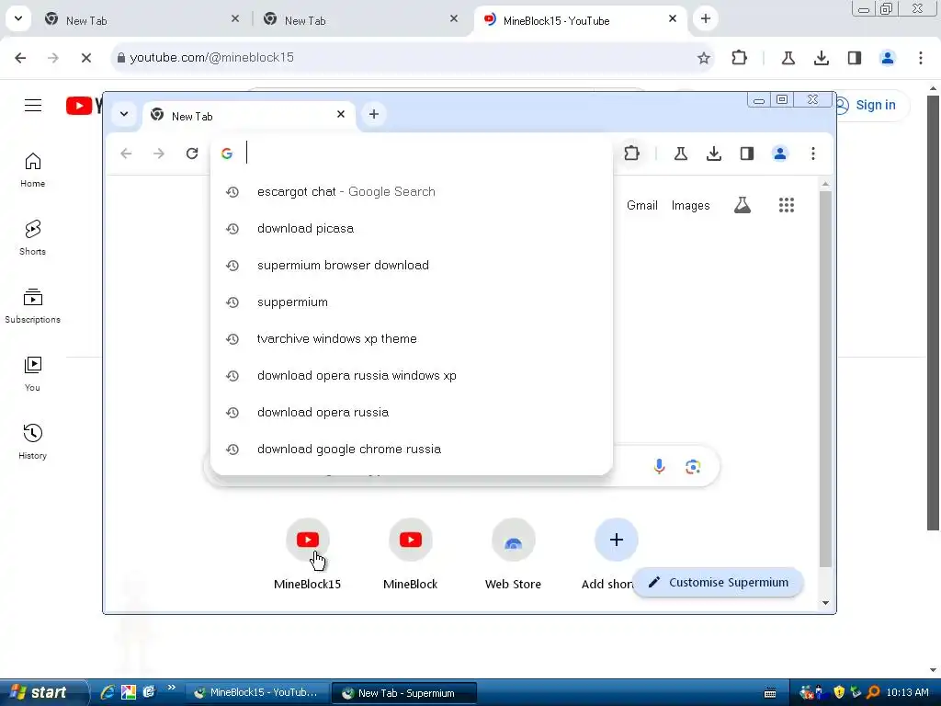Open three-dot menu in front window
The image size is (941, 706).
812,154
